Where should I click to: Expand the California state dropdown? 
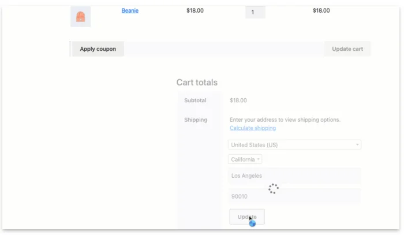tap(245, 159)
